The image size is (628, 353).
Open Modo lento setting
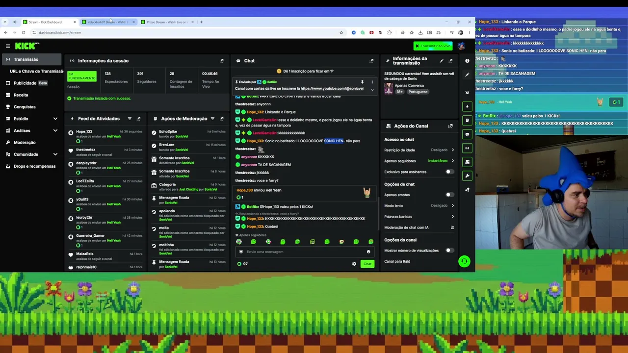click(x=419, y=206)
